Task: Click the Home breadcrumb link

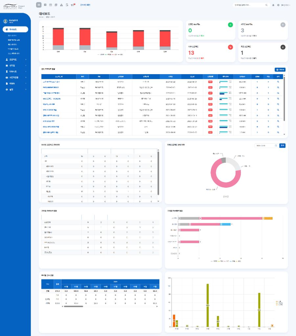Action: click(x=41, y=17)
